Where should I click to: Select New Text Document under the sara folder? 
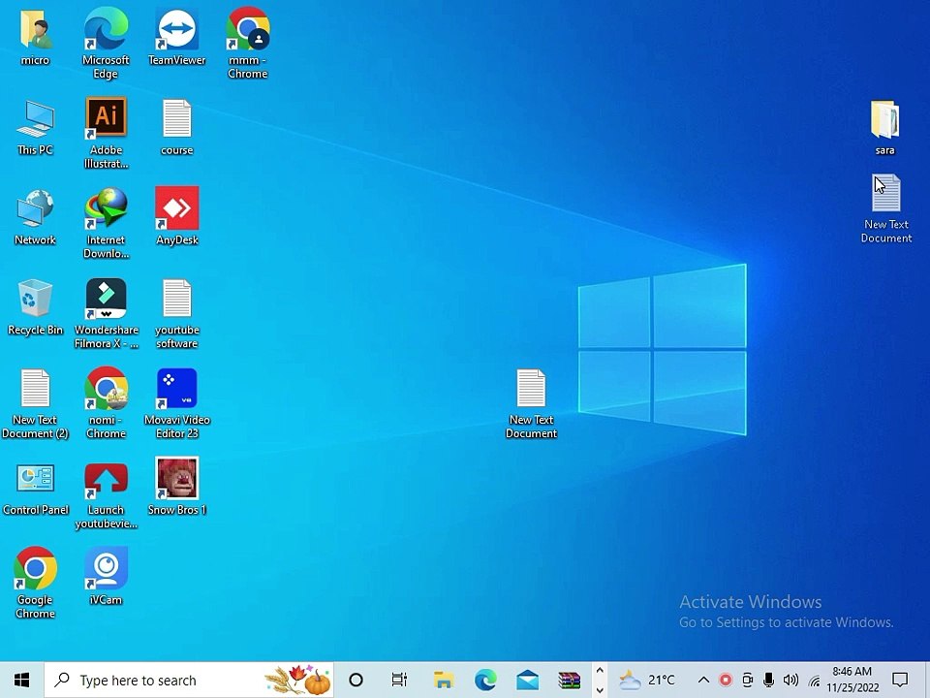pos(886,208)
